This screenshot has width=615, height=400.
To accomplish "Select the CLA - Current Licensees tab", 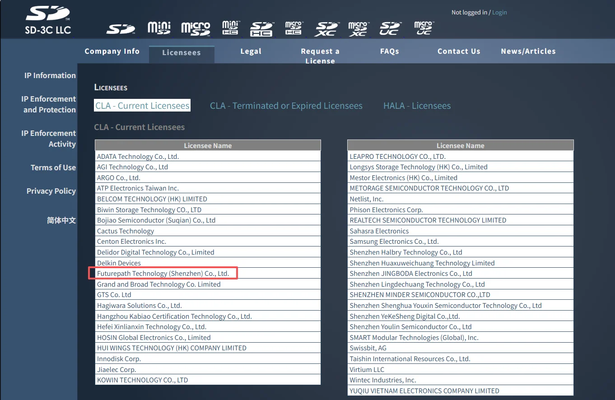I will pos(142,106).
